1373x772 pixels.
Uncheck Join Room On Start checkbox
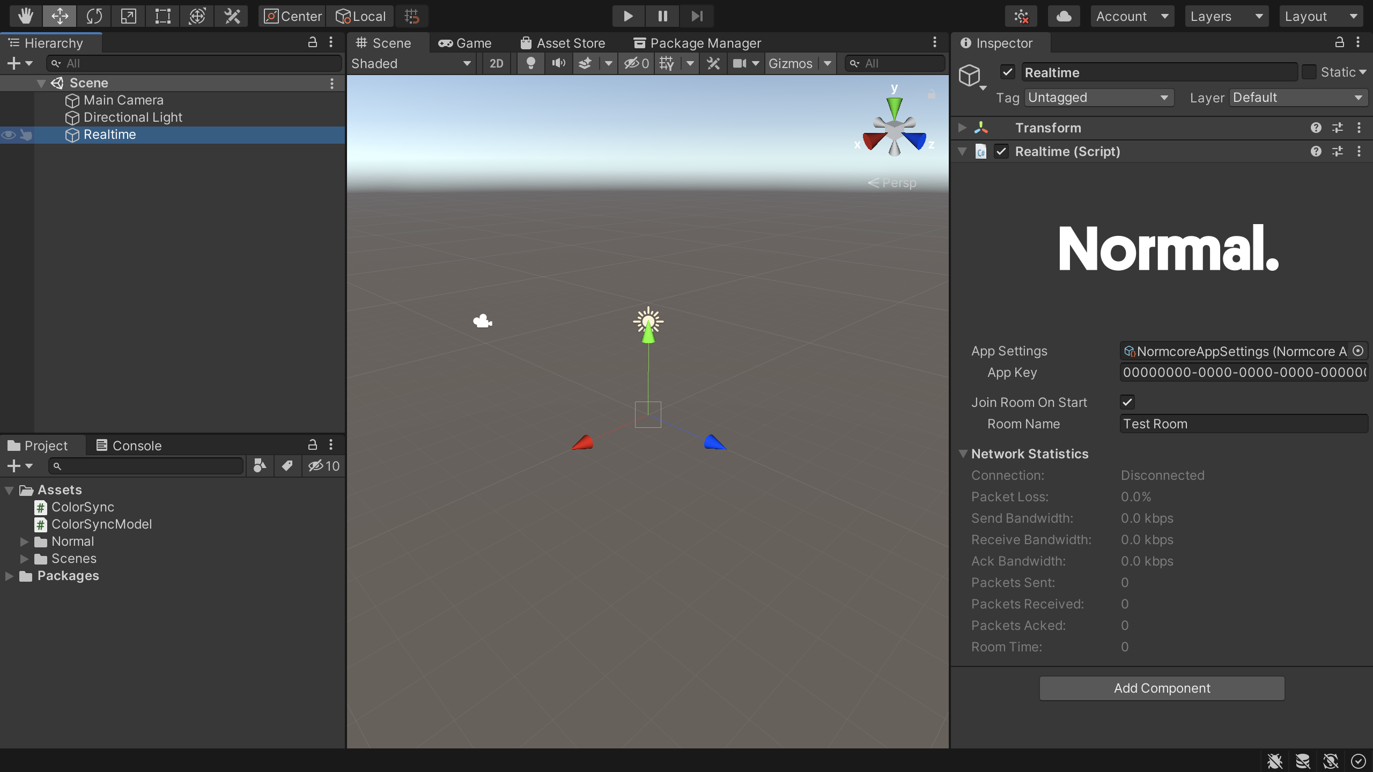point(1127,402)
